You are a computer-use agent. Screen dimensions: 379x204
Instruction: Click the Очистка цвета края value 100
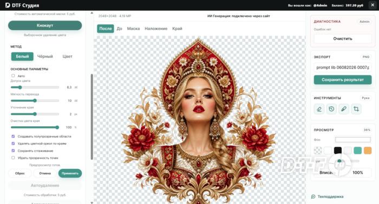point(69,127)
